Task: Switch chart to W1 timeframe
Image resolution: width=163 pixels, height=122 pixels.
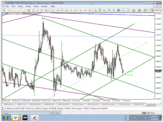Action: point(85,10)
